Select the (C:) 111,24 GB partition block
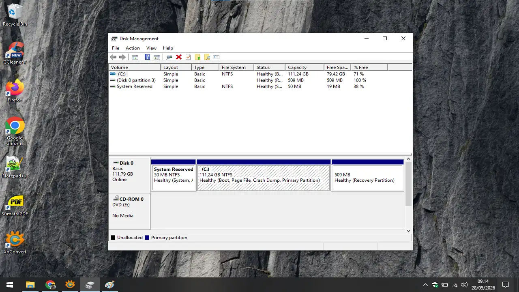The width and height of the screenshot is (519, 292). [x=264, y=175]
